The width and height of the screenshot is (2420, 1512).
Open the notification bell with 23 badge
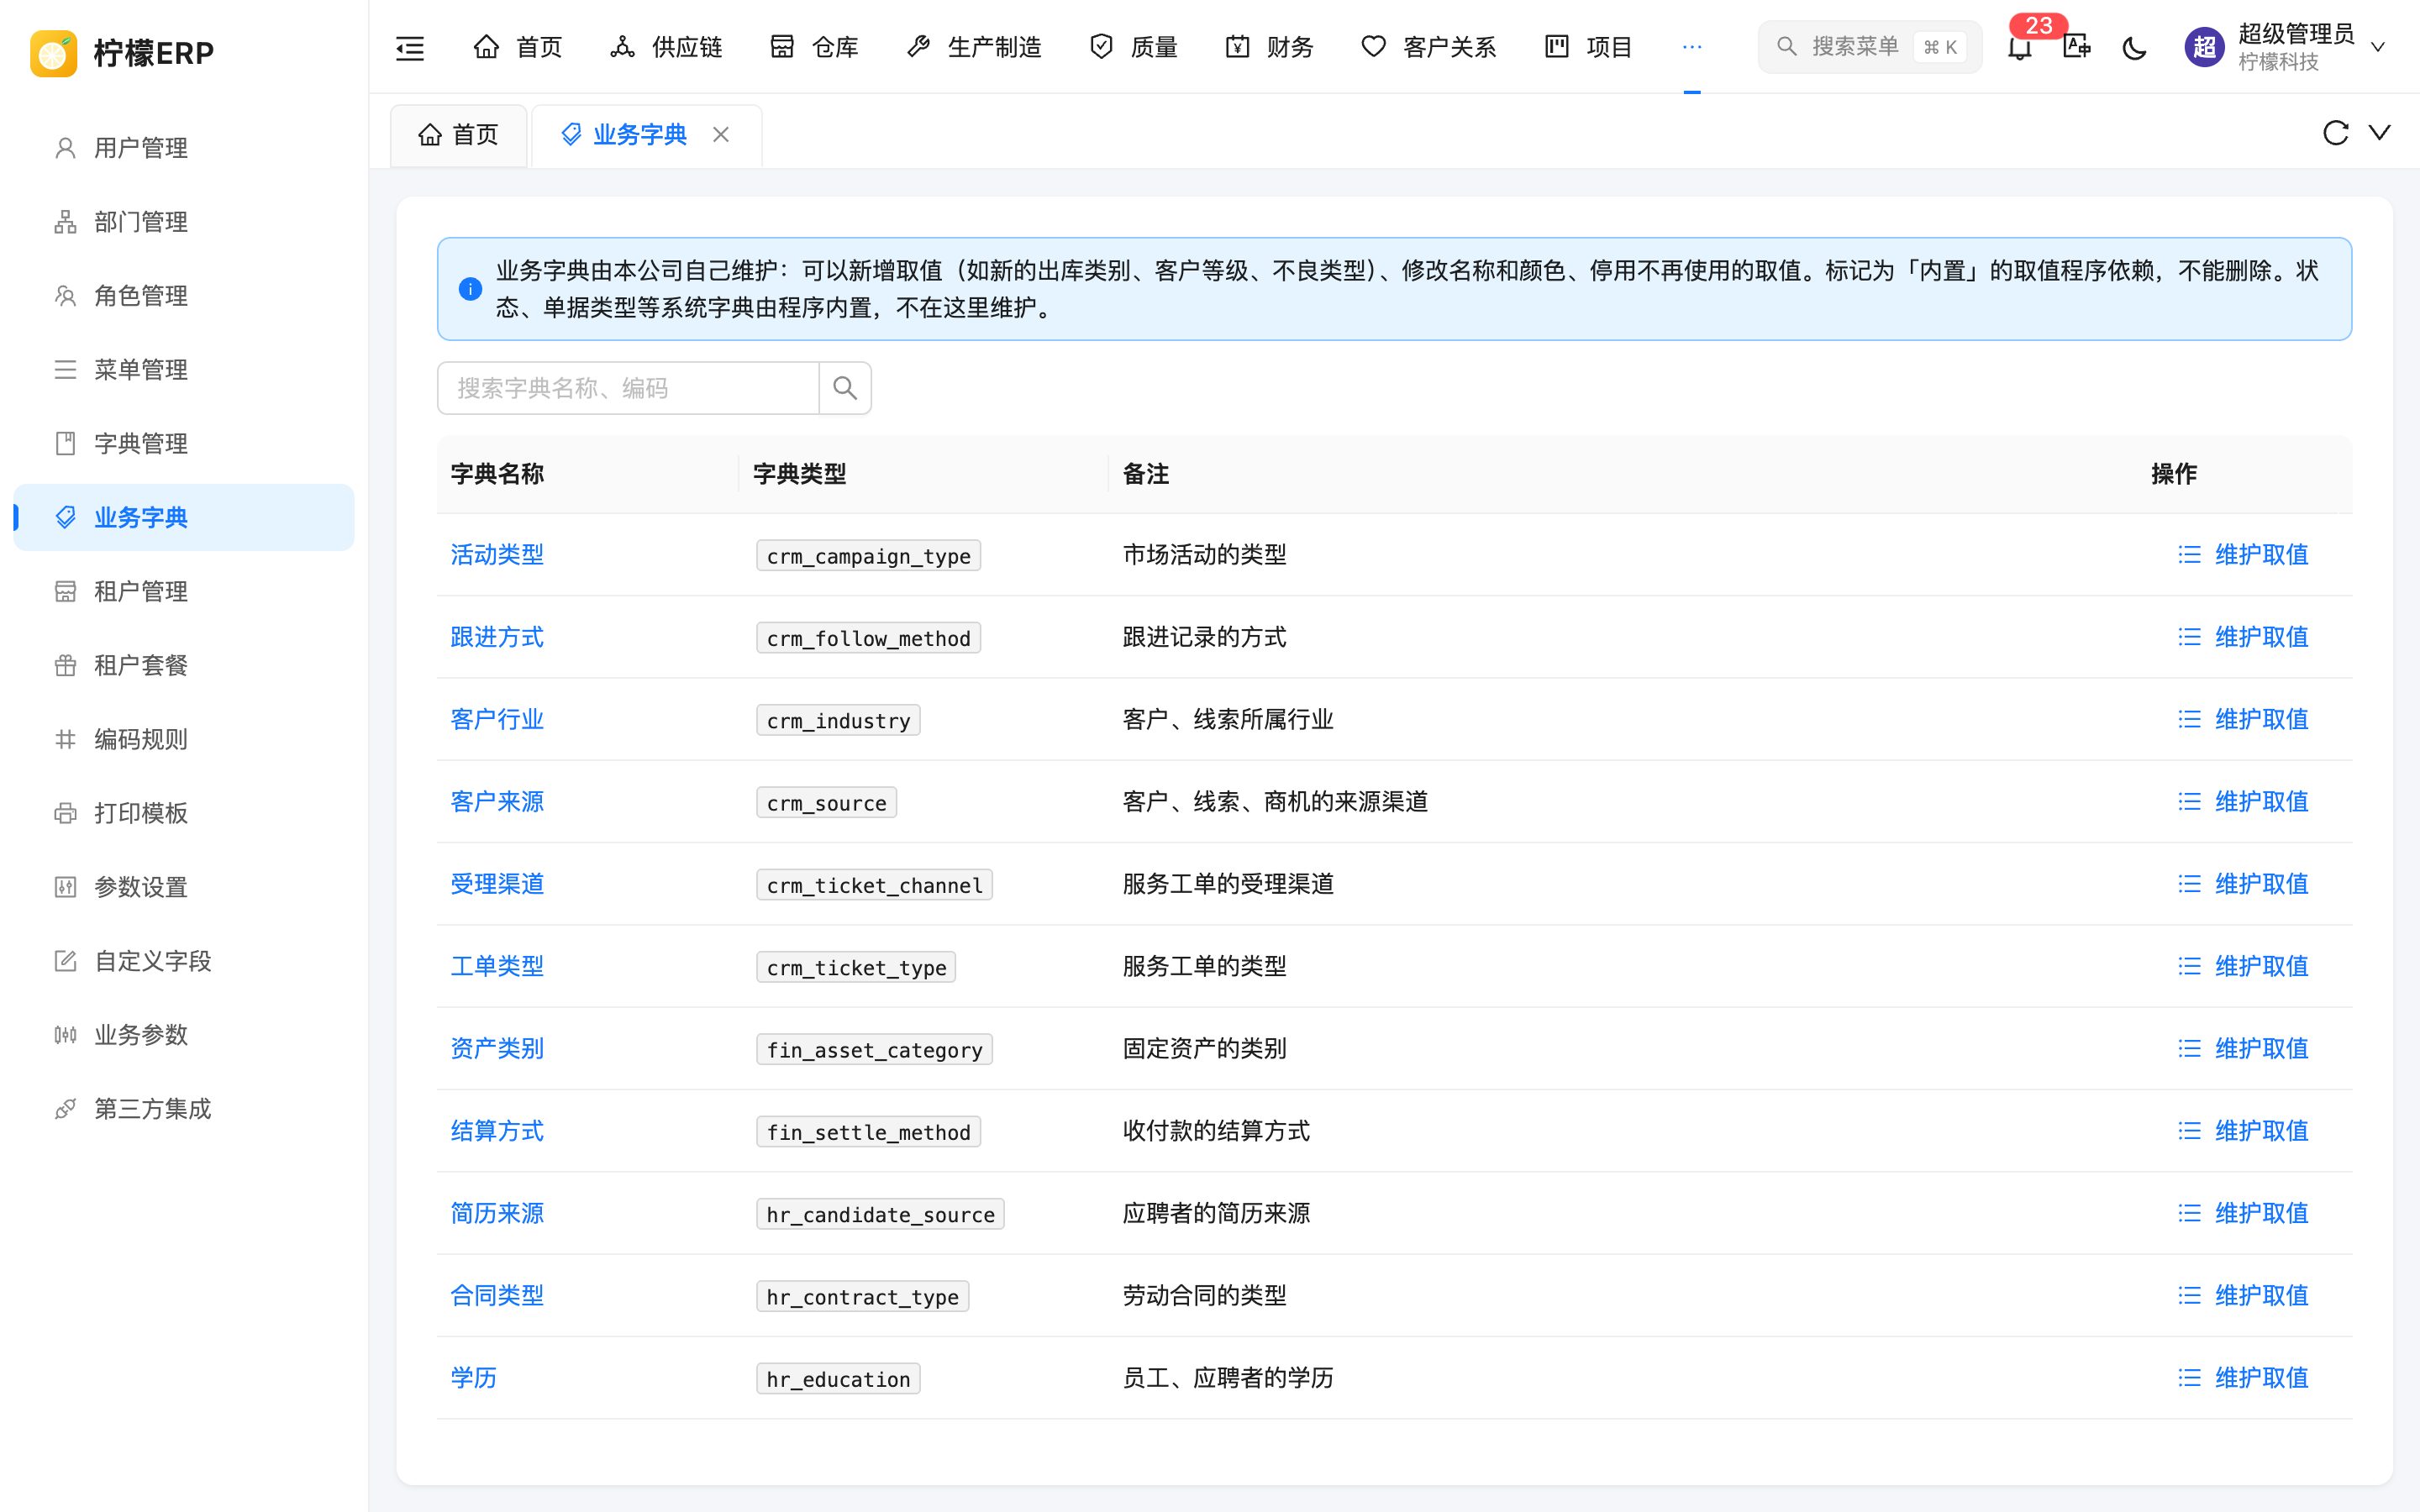coord(2020,47)
